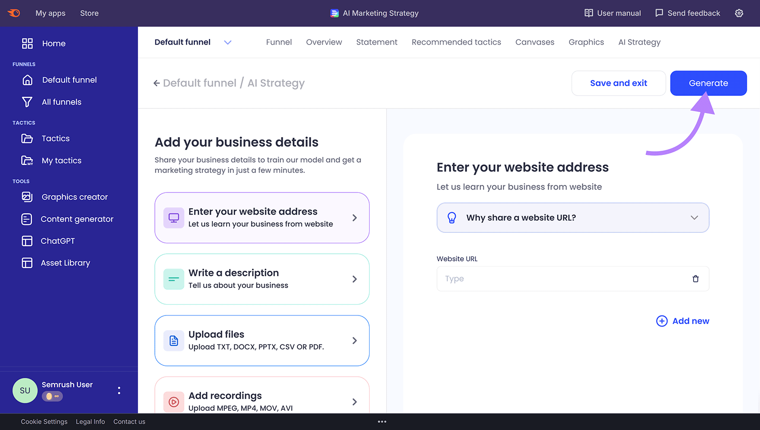Image resolution: width=760 pixels, height=430 pixels.
Task: Open the Tactics folder icon
Action: pyautogui.click(x=28, y=138)
